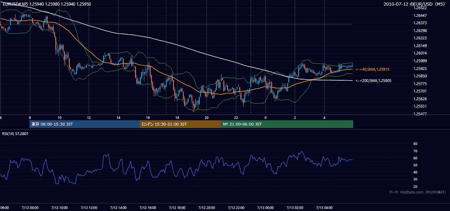This screenshot has width=450, height=211.
Task: Click the 7/12 12:00 time label
Action: (x=89, y=207)
